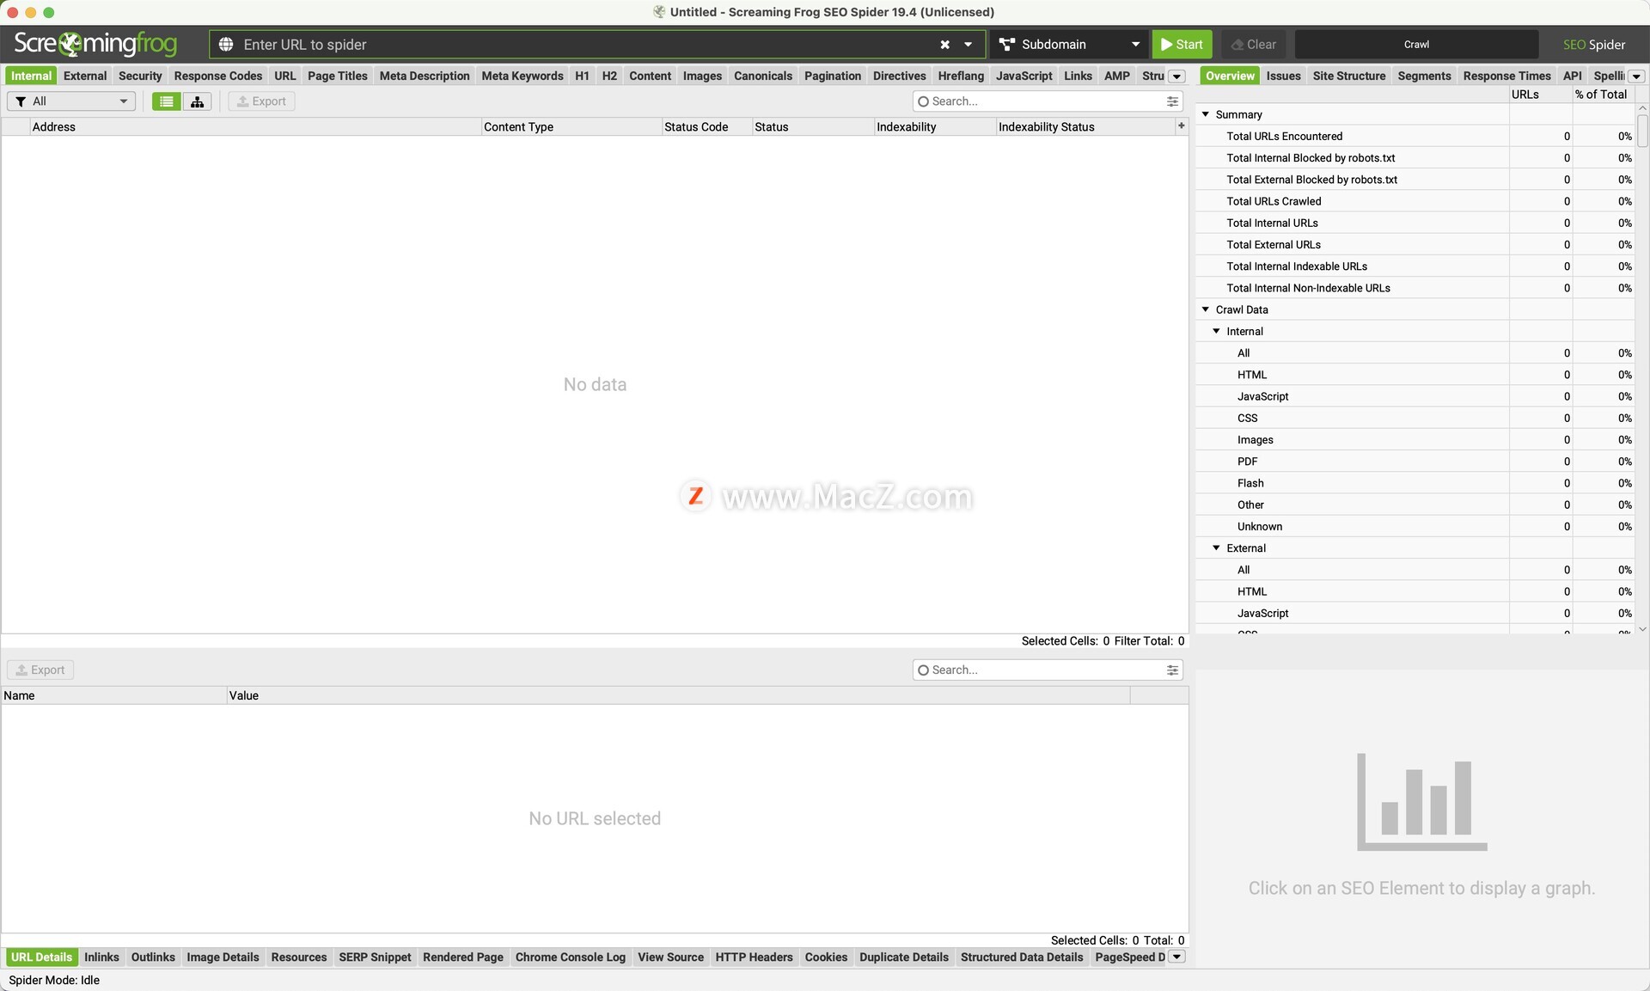Open the Response Codes tab

click(x=218, y=76)
